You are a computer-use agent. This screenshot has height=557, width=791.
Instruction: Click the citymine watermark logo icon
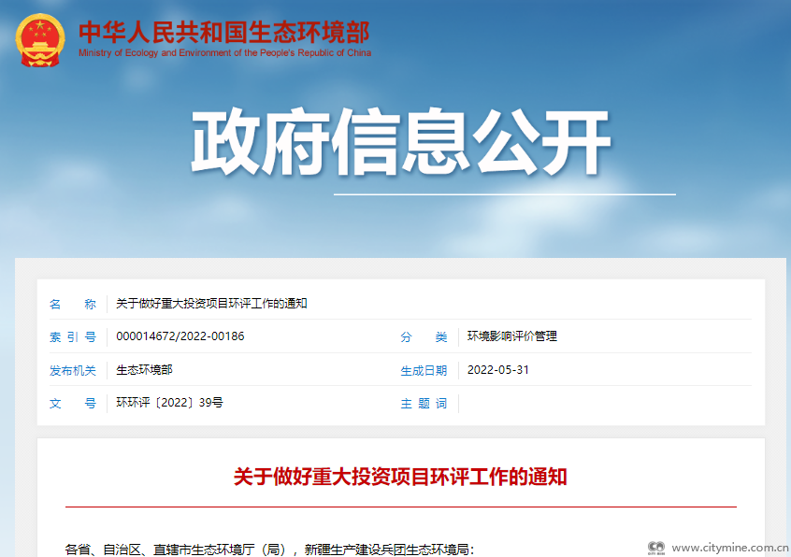[x=656, y=548]
